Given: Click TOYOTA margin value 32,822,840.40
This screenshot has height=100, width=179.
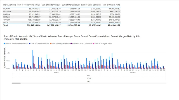Looking at the screenshot, I should pyautogui.click(x=74, y=20).
